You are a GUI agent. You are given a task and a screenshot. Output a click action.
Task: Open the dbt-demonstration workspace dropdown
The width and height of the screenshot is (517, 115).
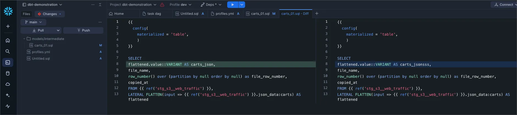42,5
